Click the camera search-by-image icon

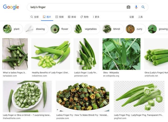(x=128, y=7)
